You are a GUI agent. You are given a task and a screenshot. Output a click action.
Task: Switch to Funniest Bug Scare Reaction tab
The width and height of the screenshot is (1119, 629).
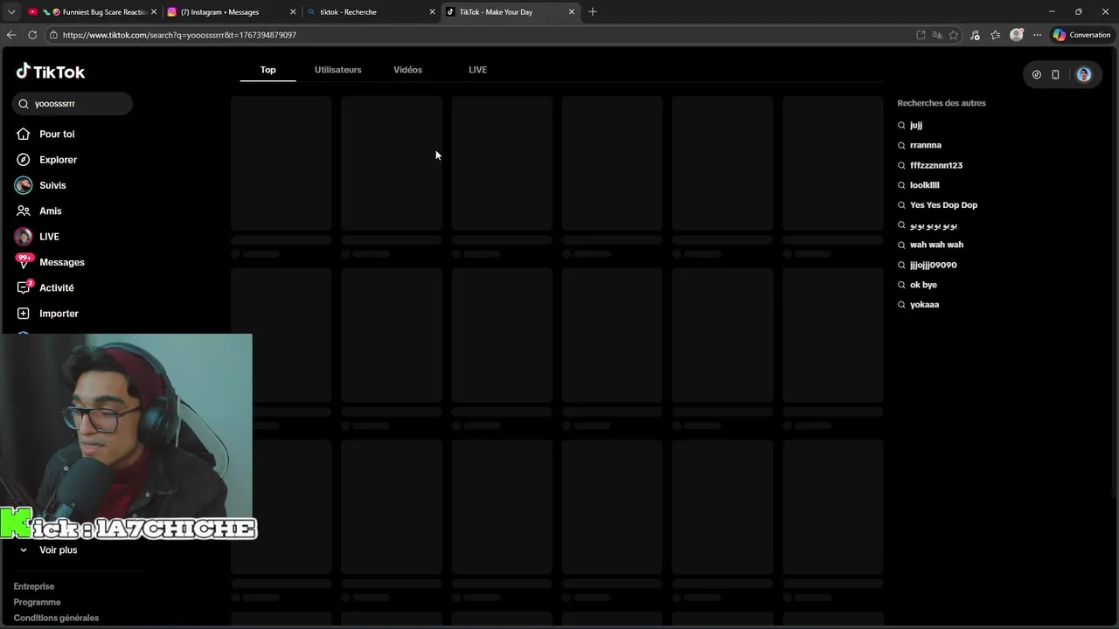coord(91,12)
